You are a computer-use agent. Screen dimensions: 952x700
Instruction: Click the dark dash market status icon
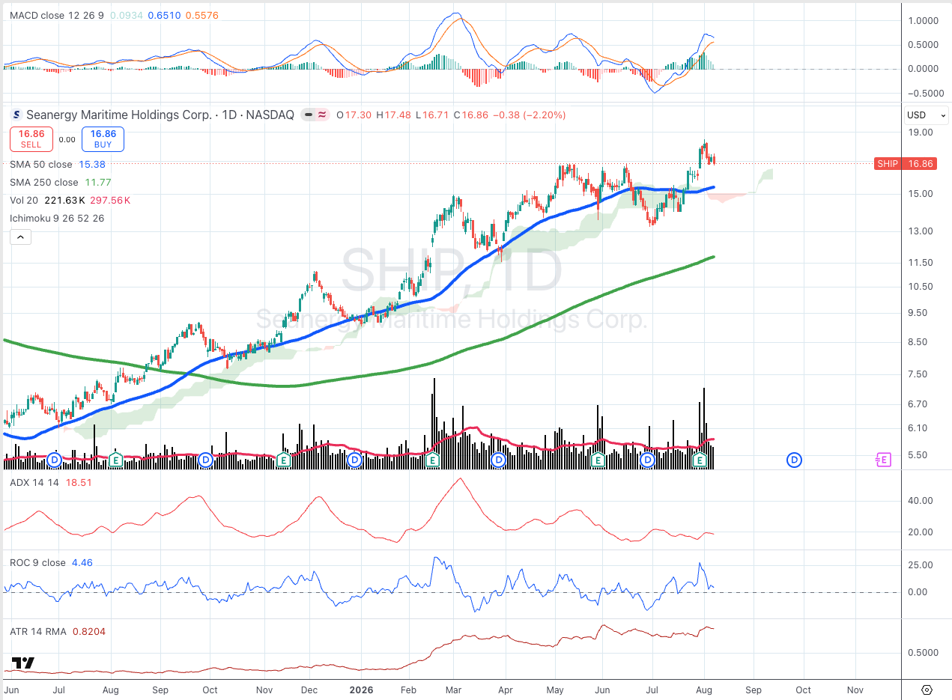(308, 115)
